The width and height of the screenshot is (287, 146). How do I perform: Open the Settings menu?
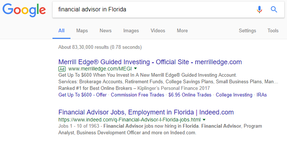pyautogui.click(x=247, y=30)
